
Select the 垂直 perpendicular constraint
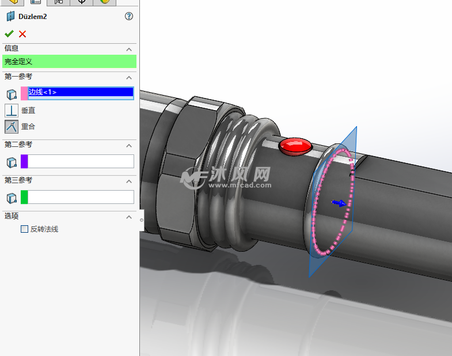coord(12,111)
